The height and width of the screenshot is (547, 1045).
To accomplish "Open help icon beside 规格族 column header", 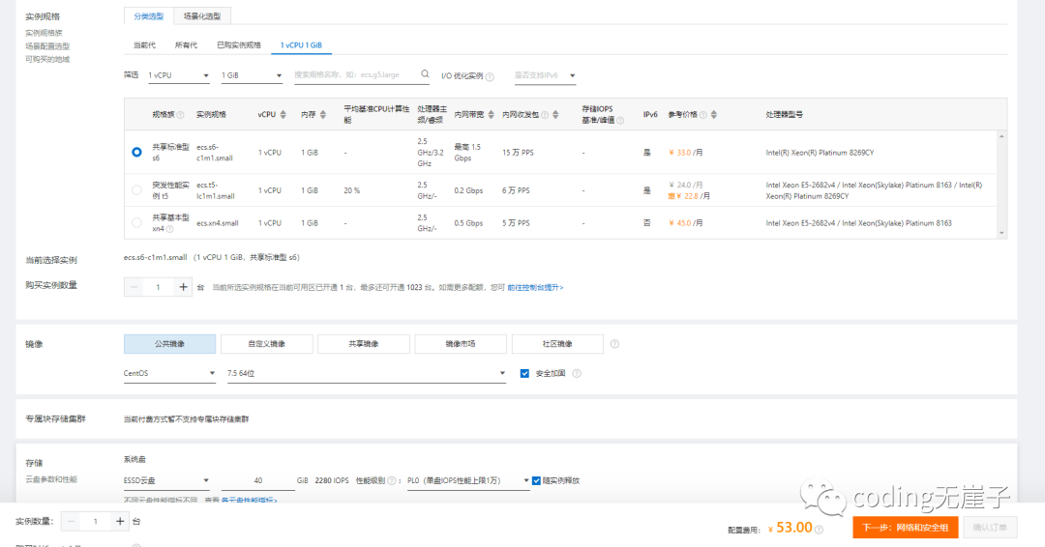I will click(x=181, y=115).
